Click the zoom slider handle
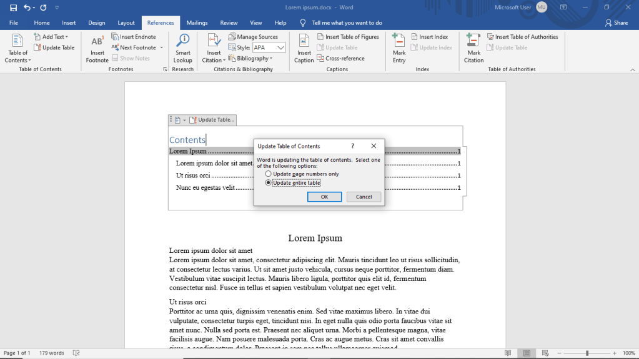This screenshot has height=359, width=639. (x=587, y=353)
